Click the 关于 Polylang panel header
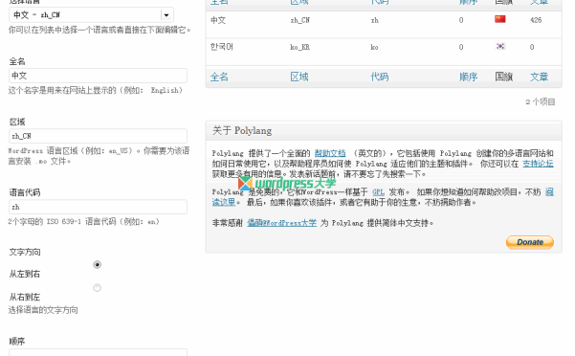Viewport: 575px width, 356px height. (384, 130)
